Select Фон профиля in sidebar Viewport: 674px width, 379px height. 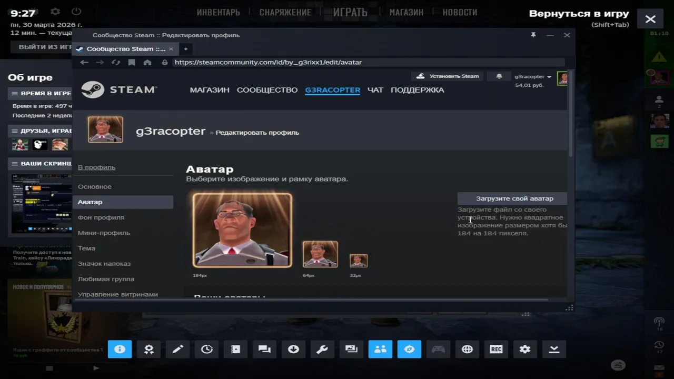pyautogui.click(x=101, y=217)
